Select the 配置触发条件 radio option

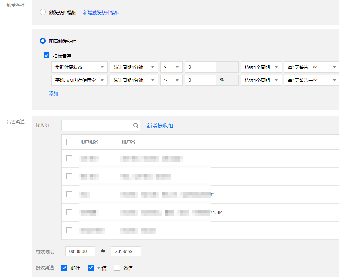click(x=43, y=41)
